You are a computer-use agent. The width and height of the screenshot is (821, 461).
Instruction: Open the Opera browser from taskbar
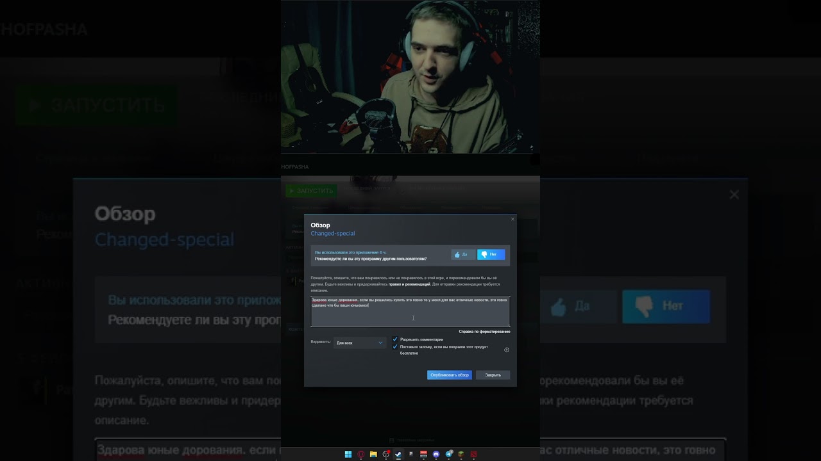coord(361,454)
